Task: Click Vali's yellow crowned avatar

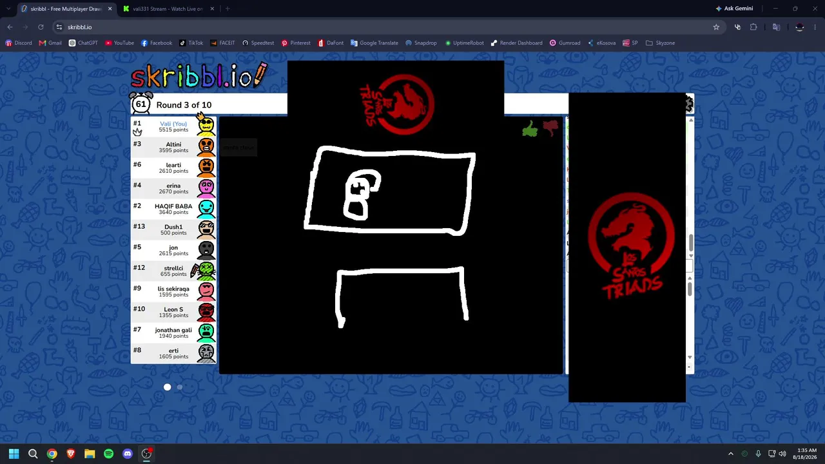Action: (x=206, y=125)
